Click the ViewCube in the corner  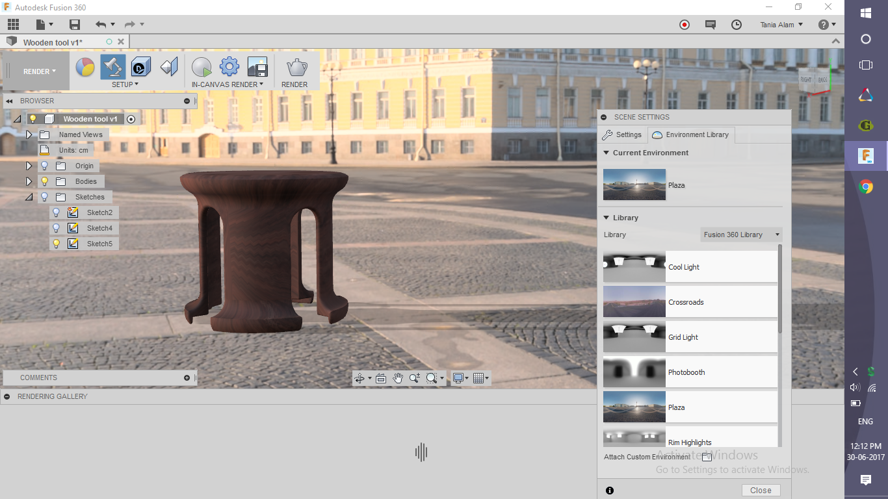[x=815, y=80]
